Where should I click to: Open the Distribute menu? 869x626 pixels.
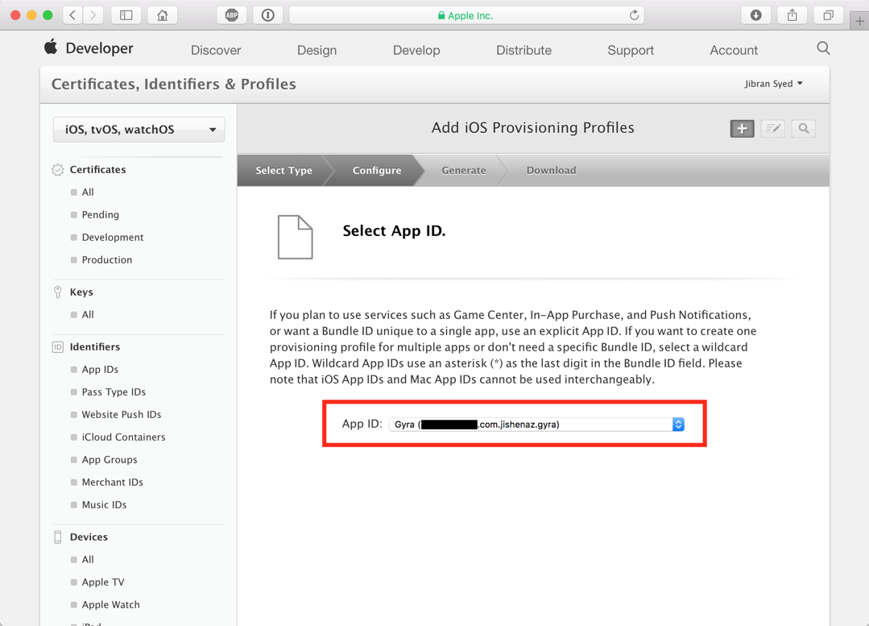523,50
